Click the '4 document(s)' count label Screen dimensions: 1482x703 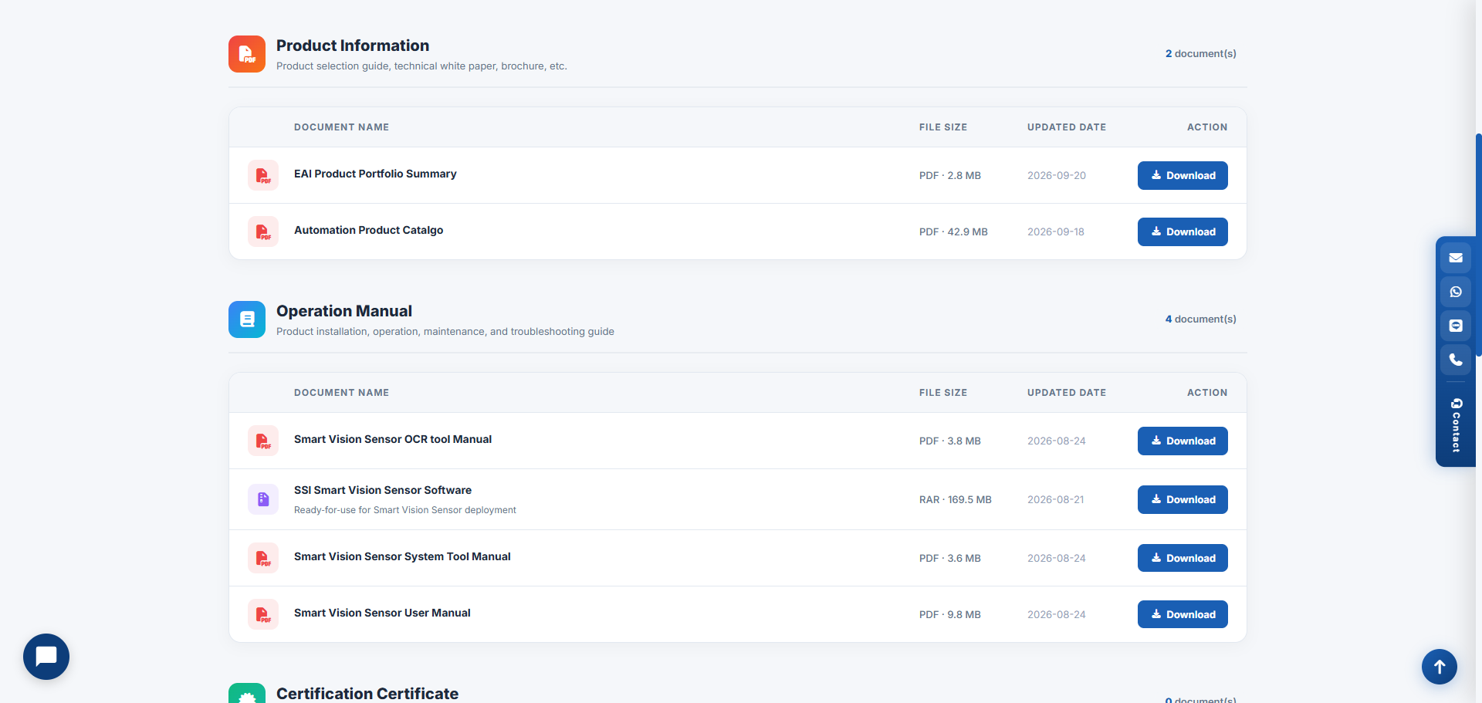(1201, 319)
